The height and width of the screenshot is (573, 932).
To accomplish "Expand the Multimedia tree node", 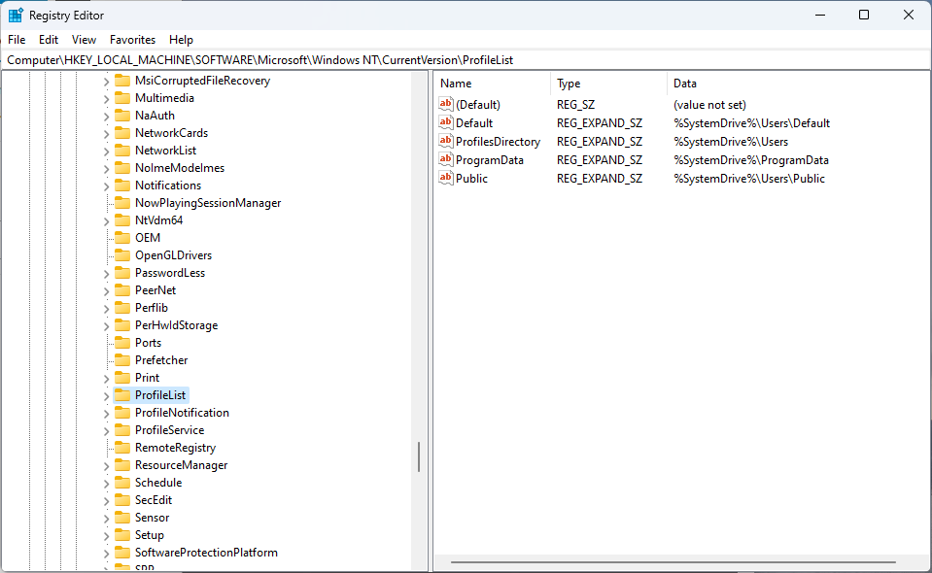I will [106, 98].
